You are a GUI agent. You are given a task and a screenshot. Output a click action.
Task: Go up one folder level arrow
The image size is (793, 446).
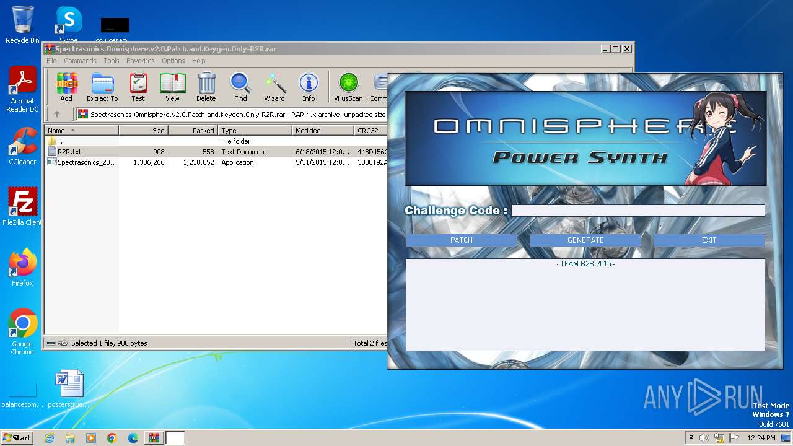point(57,114)
